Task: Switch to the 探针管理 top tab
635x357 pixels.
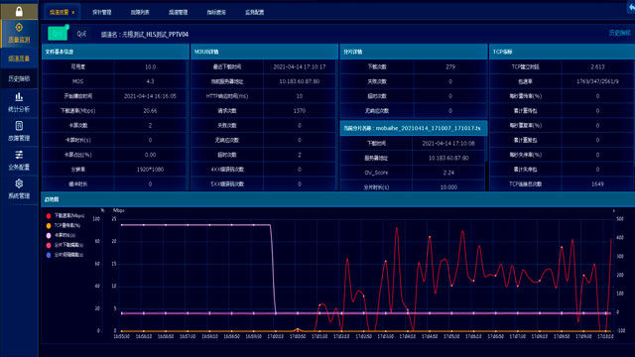Action: [x=101, y=12]
